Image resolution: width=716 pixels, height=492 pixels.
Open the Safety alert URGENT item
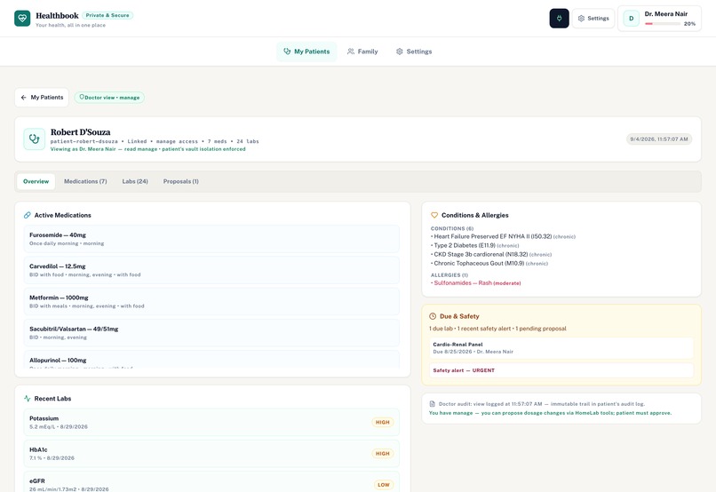point(561,370)
